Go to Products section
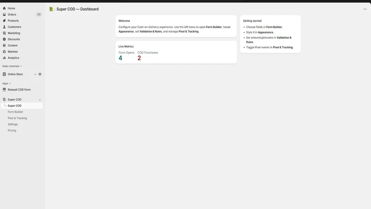 click(13, 20)
